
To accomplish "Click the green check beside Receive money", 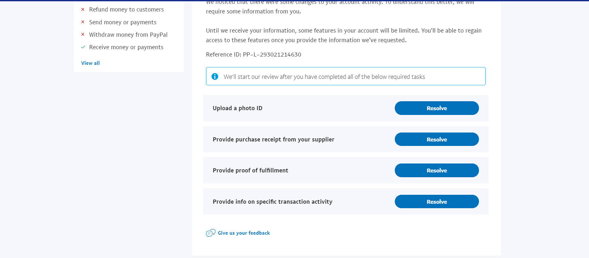I will (x=83, y=47).
